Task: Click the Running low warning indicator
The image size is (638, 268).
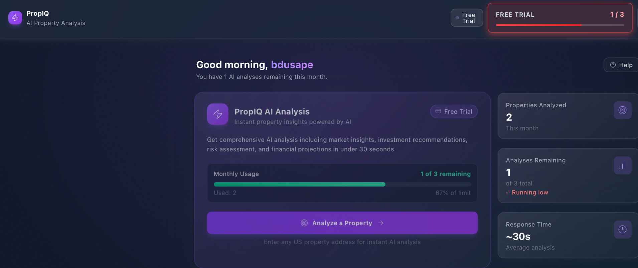Action: coord(527,192)
